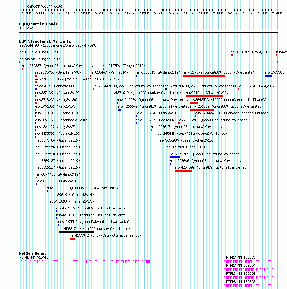This screenshot has height=289, width=287.
Task: Click the nsv1129616 (Alsmadi2014) label
Action: pos(71,195)
